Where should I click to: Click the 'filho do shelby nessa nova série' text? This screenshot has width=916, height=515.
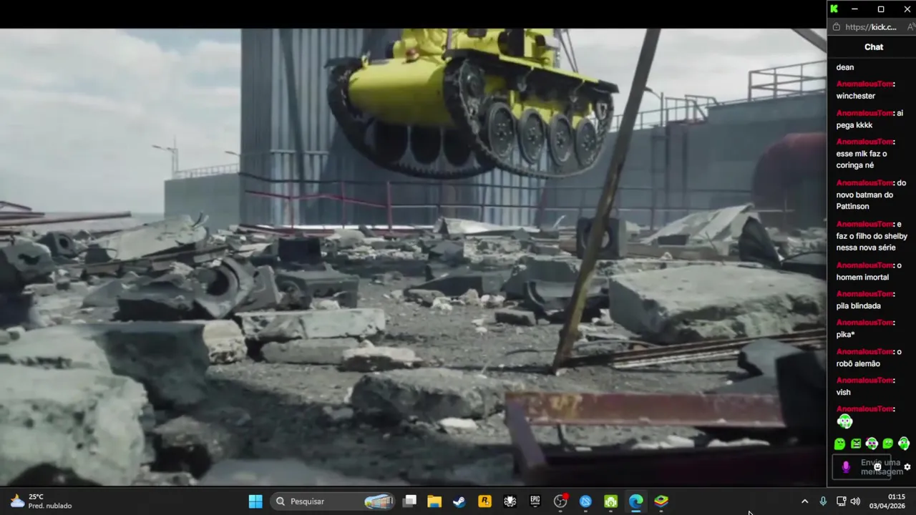coord(872,242)
